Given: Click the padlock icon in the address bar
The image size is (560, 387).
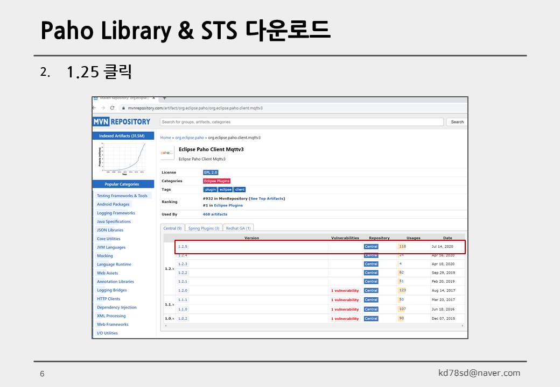Looking at the screenshot, I should 123,108.
